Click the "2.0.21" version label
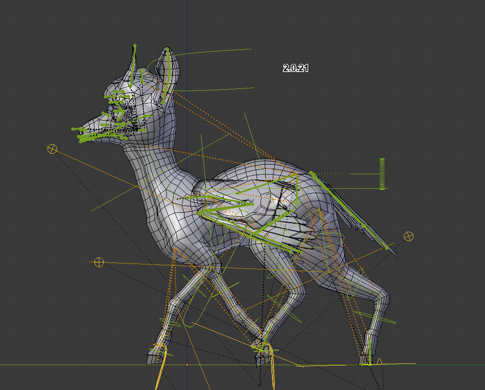Image resolution: width=485 pixels, height=390 pixels. point(296,68)
